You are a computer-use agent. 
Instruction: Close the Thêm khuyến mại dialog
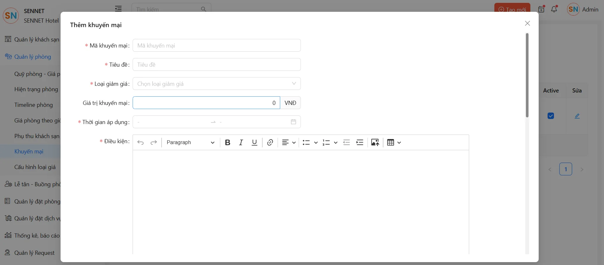[528, 23]
